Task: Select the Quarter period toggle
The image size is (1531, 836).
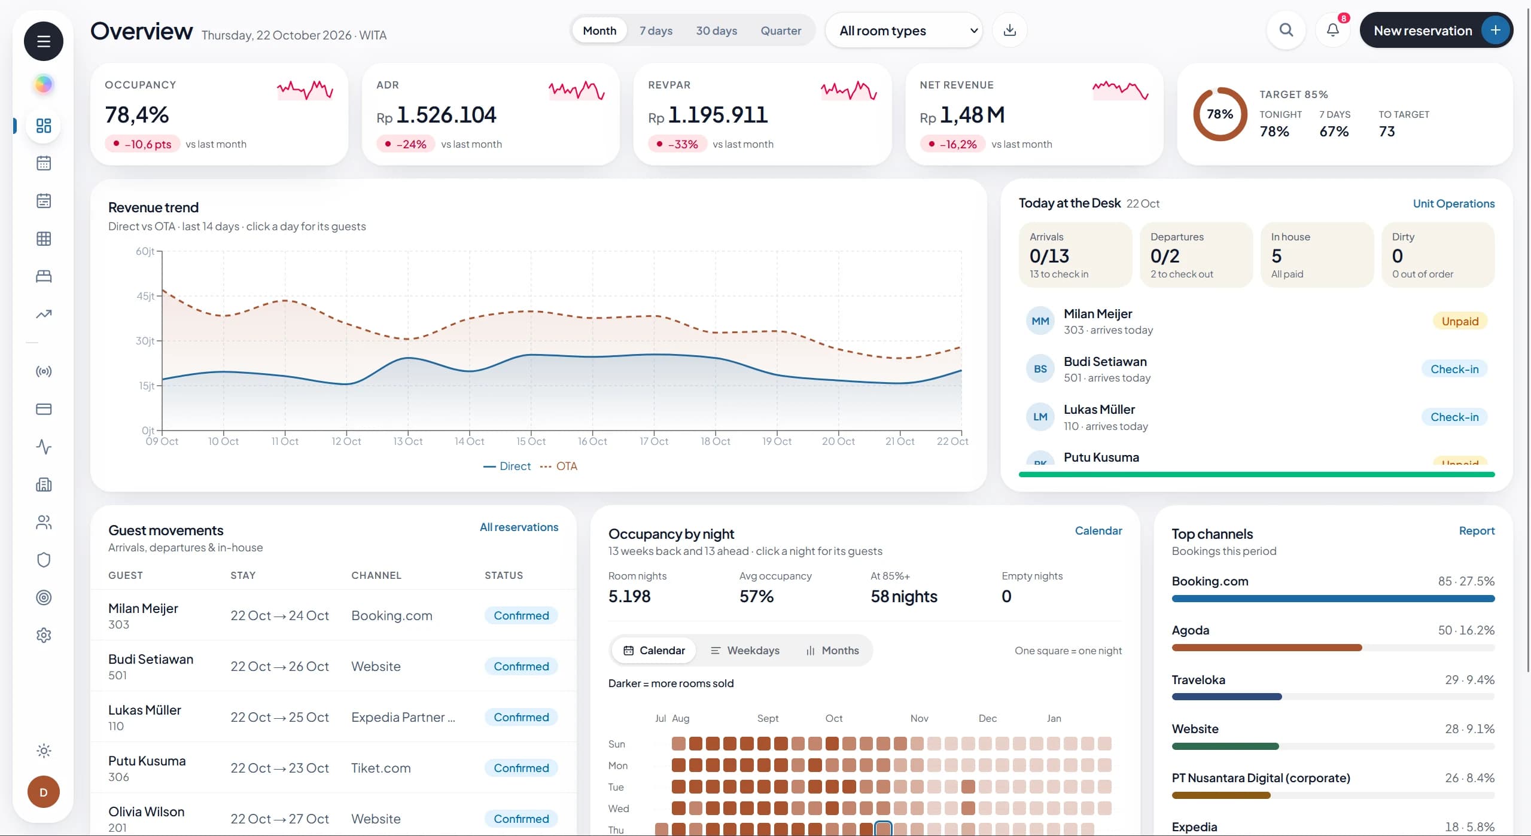Action: [x=781, y=30]
